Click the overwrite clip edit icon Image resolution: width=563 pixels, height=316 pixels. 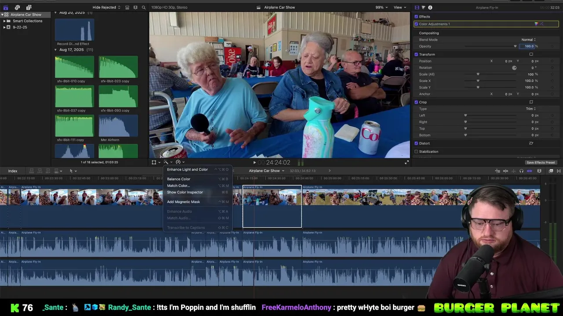pos(56,171)
